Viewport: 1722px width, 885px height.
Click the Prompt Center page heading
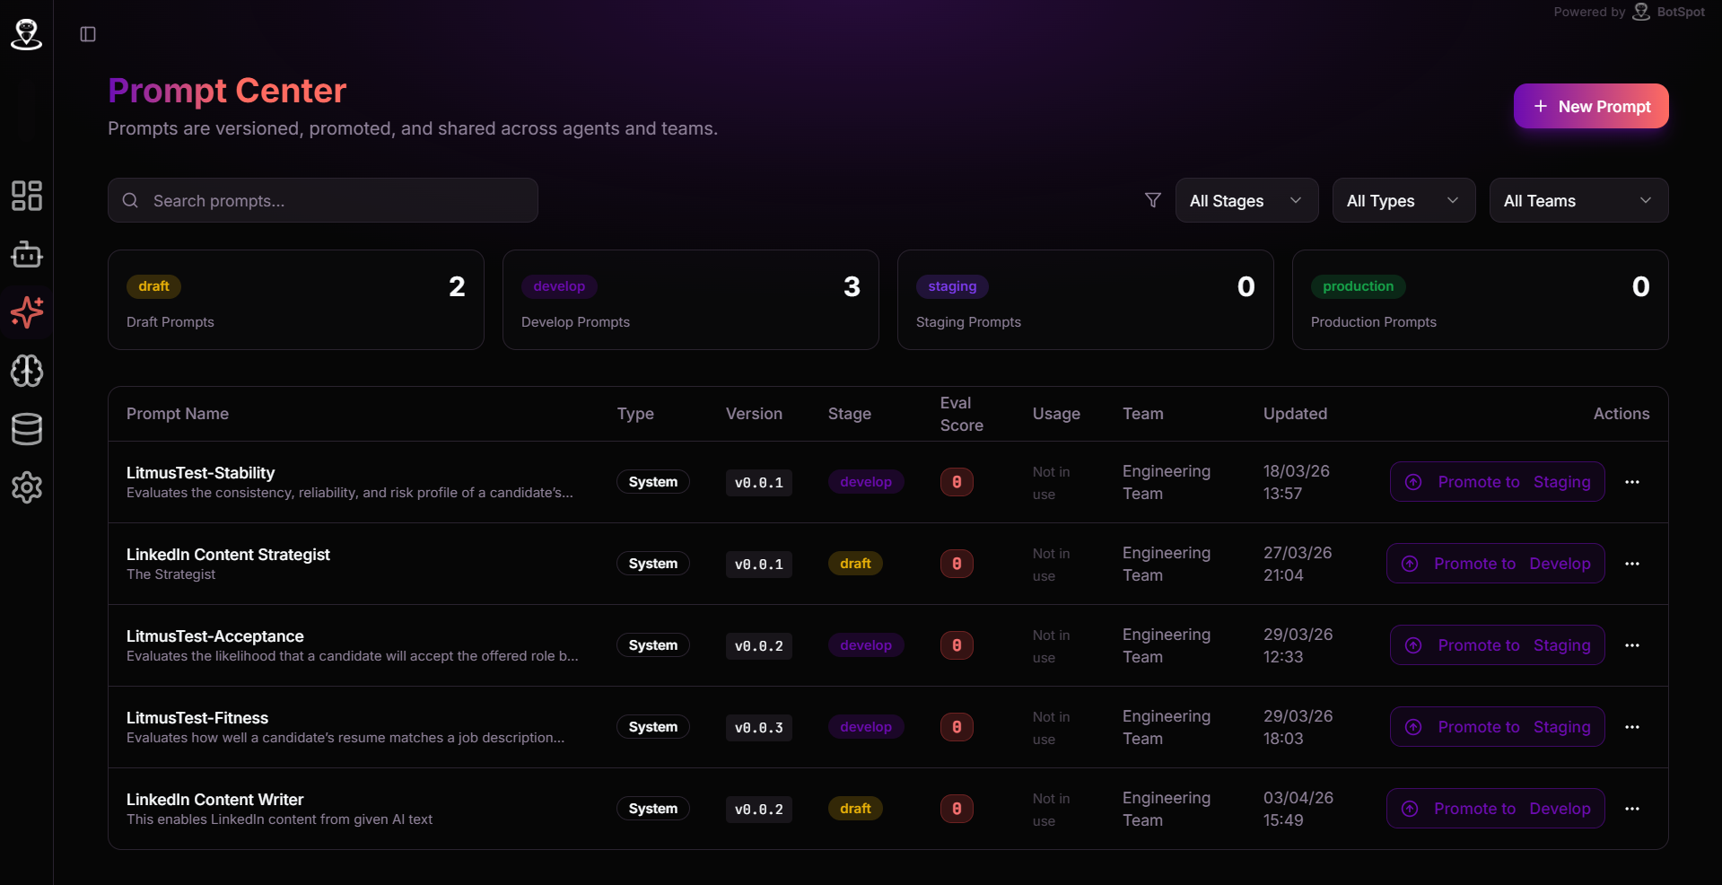point(227,91)
